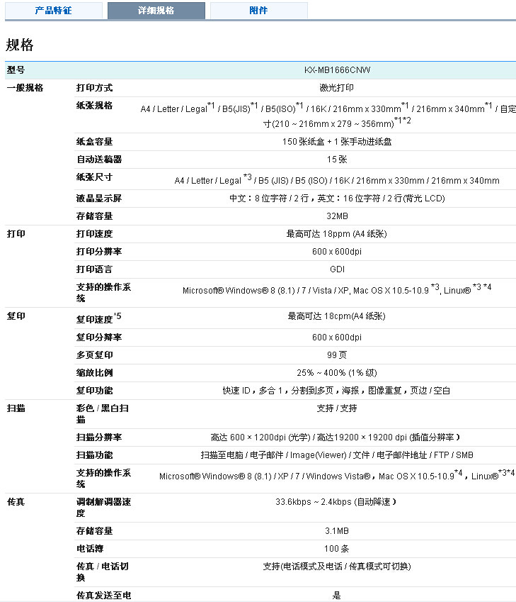This screenshot has width=516, height=602.
Task: Select the 液晶显示屏 row label
Action: coord(99,198)
